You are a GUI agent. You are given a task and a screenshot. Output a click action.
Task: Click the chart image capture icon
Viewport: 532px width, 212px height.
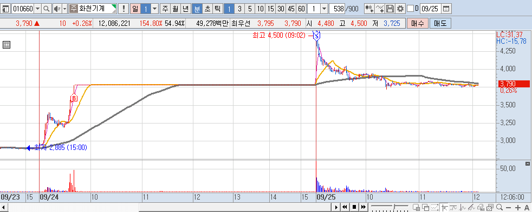[x=490, y=207]
